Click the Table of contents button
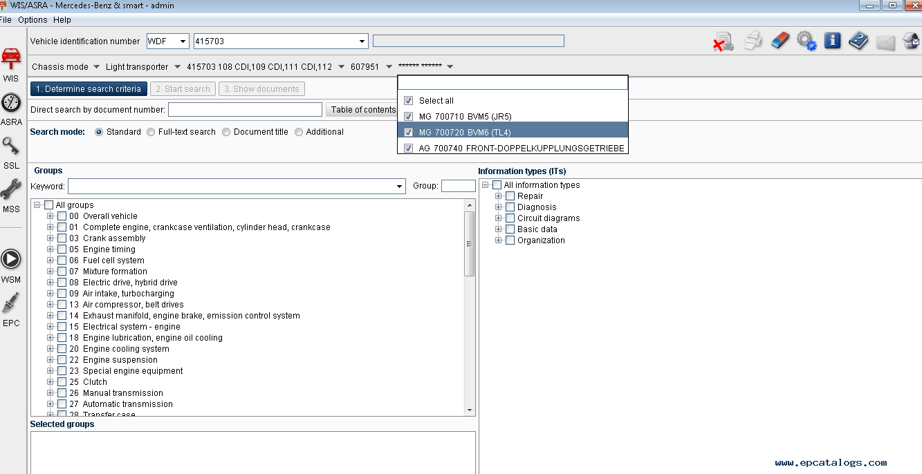Image resolution: width=922 pixels, height=474 pixels. point(362,110)
